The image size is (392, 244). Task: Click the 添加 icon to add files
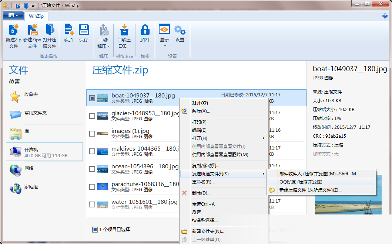(x=68, y=30)
